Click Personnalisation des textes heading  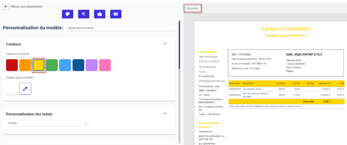pyautogui.click(x=29, y=114)
